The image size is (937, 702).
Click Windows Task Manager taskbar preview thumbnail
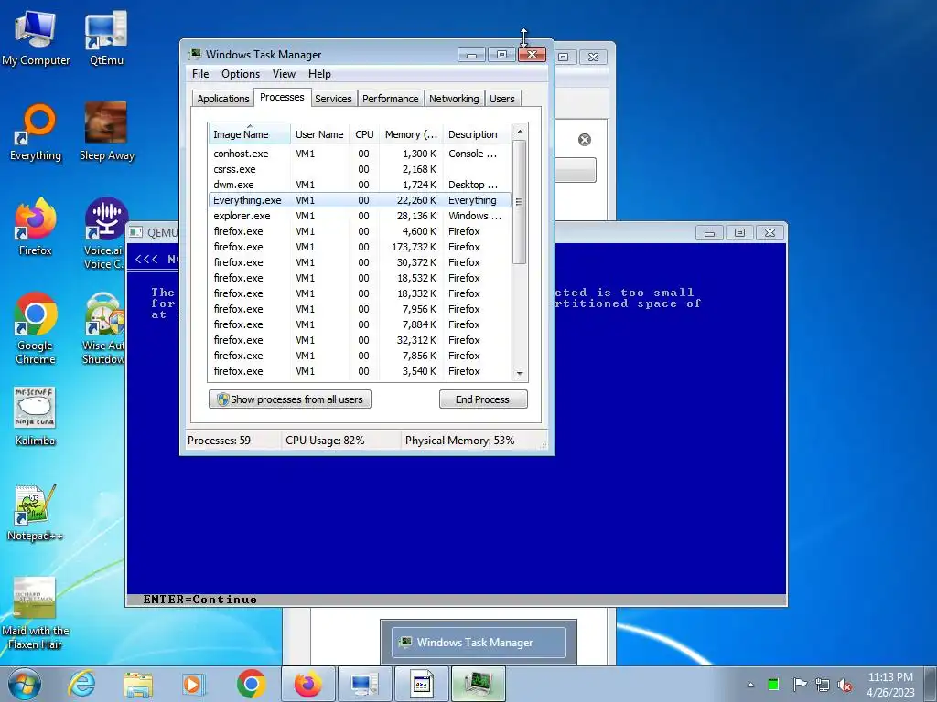[479, 643]
